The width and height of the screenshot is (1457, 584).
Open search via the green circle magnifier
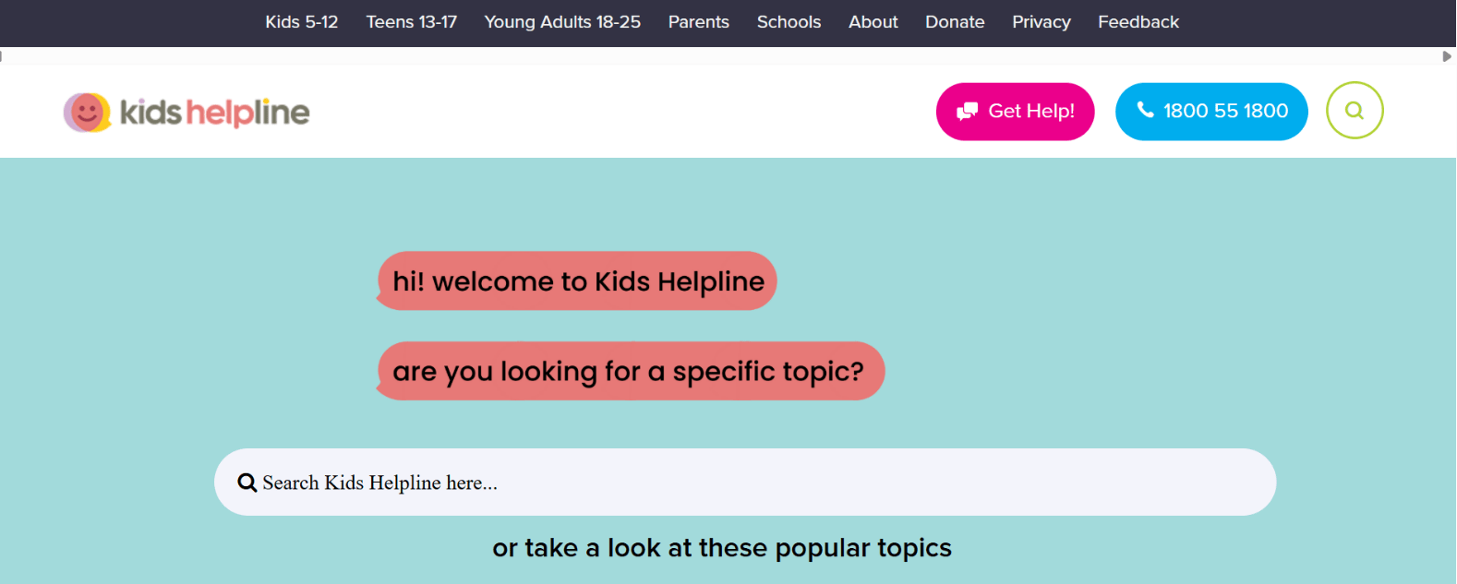(x=1354, y=111)
